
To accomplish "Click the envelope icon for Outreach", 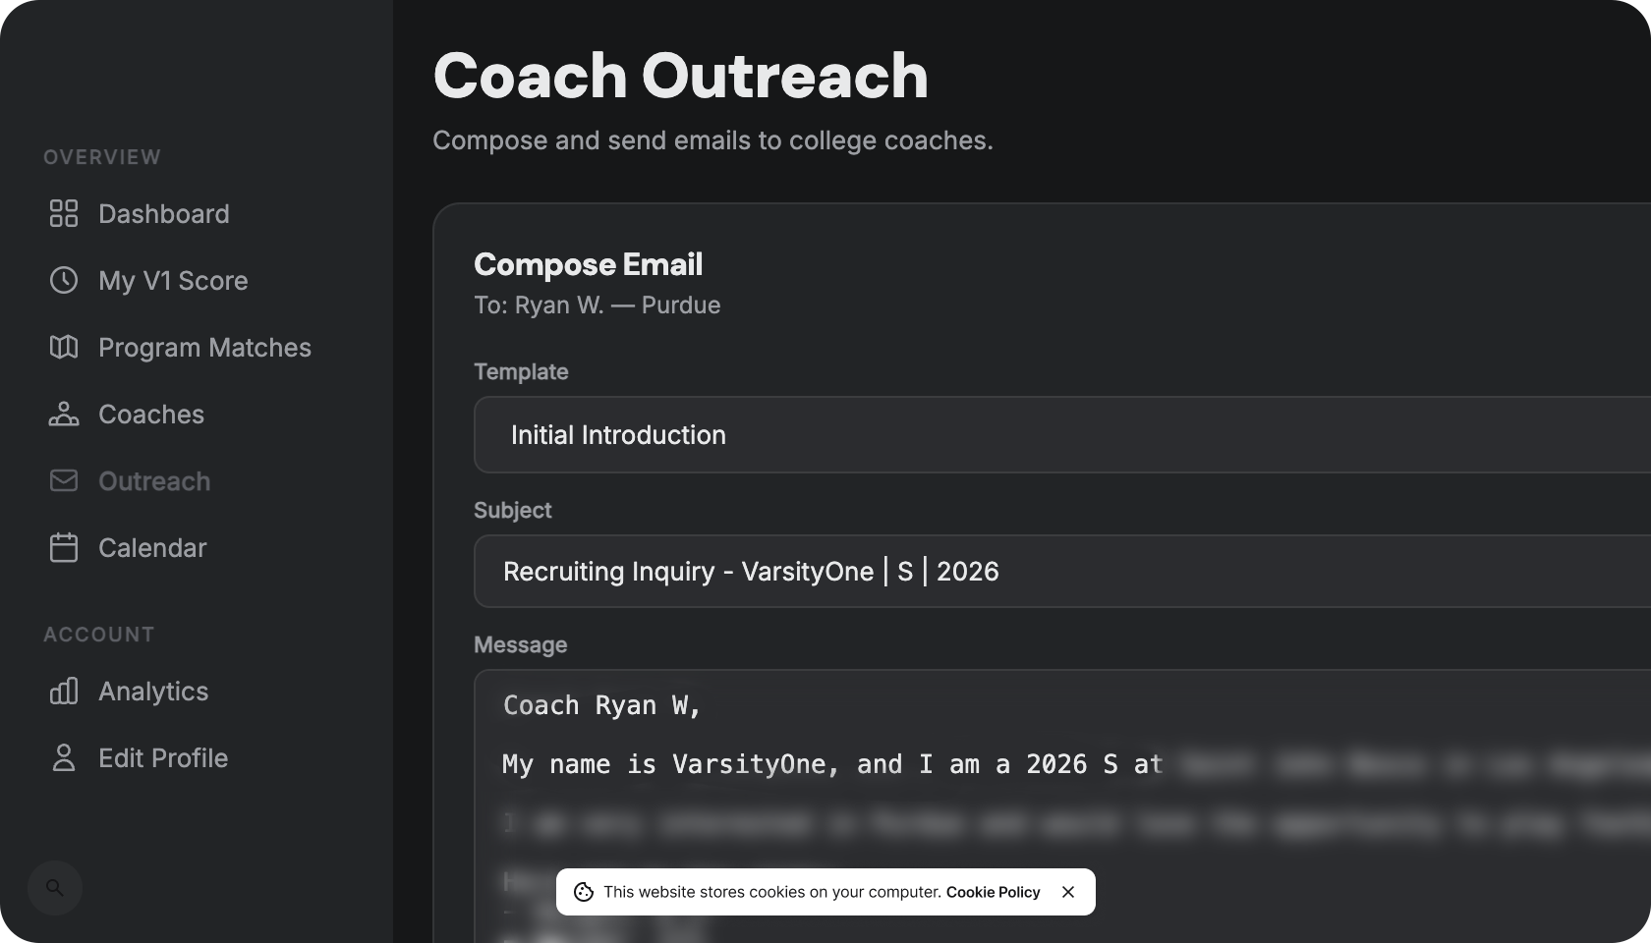I will pyautogui.click(x=64, y=480).
